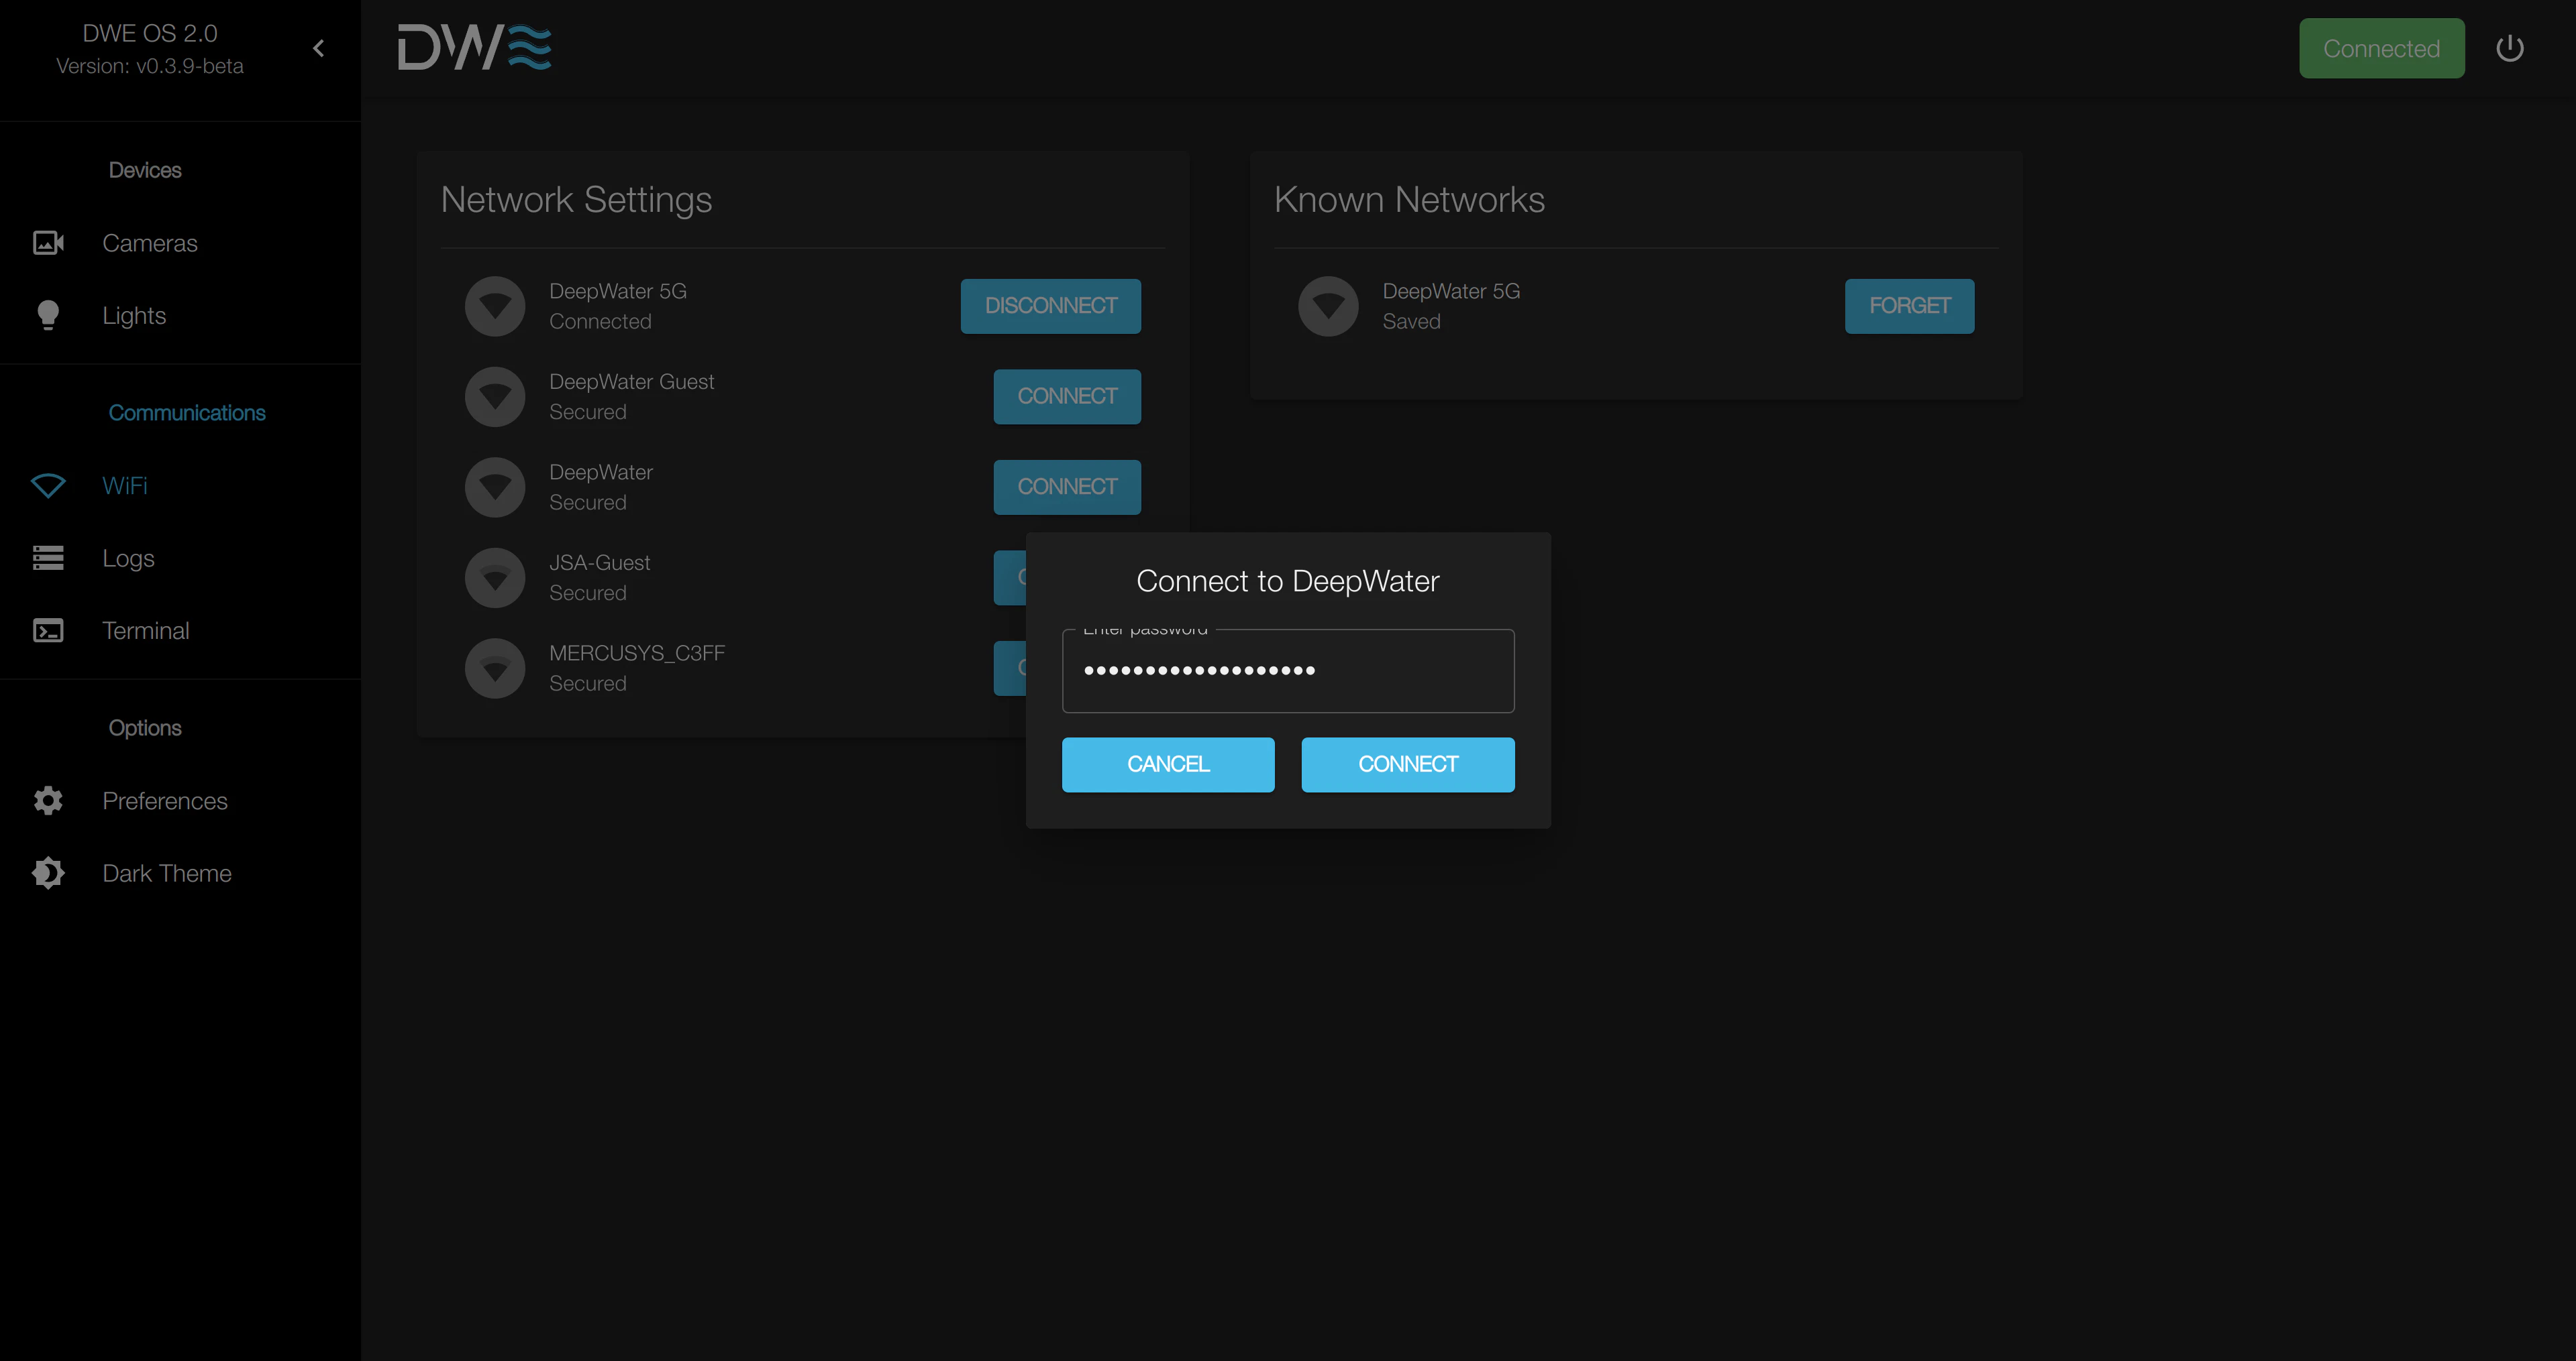Click the Cameras sidebar icon
This screenshot has height=1361, width=2576.
(x=48, y=243)
